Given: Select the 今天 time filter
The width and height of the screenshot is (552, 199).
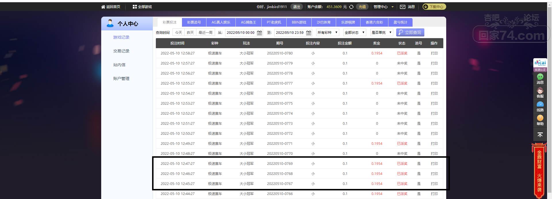Looking at the screenshot, I should pos(179,32).
